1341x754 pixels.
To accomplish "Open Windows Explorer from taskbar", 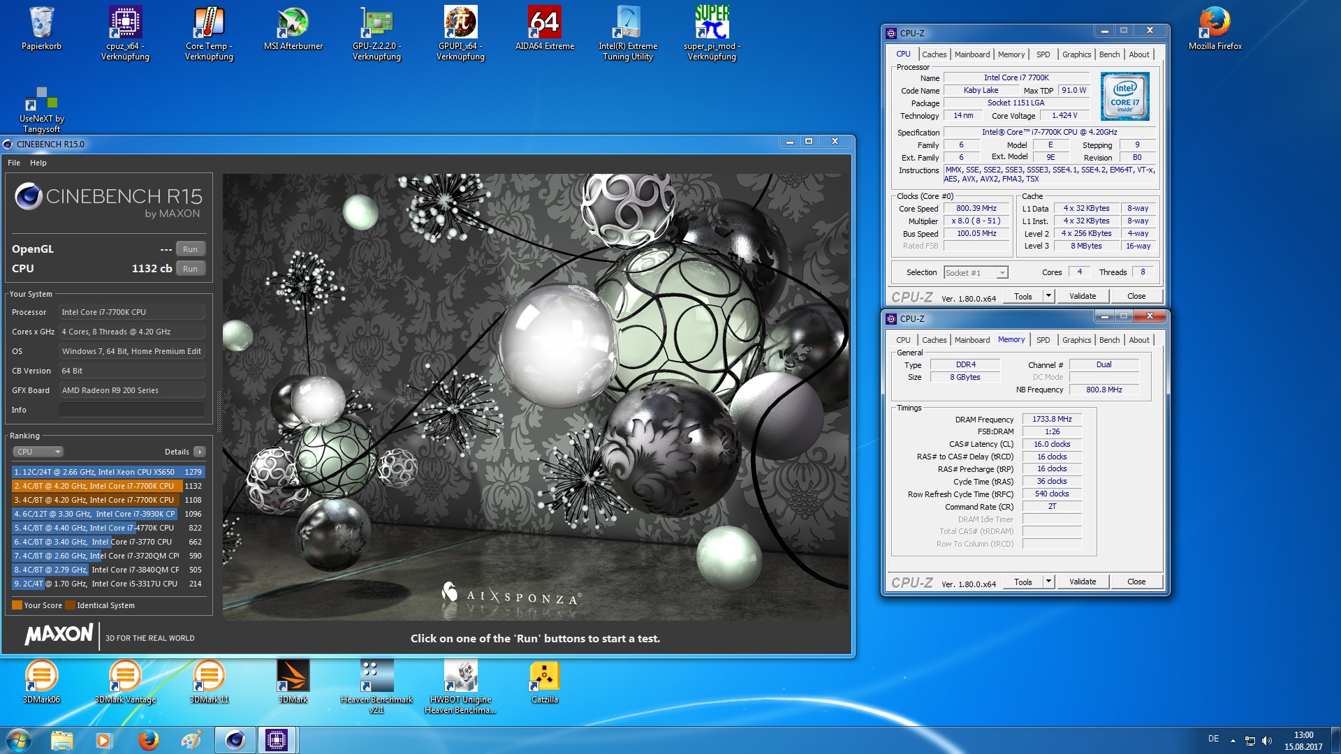I will (61, 740).
